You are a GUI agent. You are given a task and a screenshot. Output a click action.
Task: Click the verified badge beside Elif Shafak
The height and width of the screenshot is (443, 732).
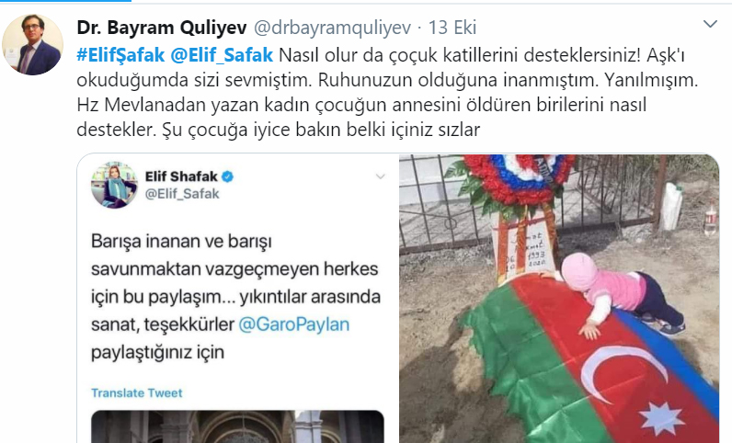point(228,176)
